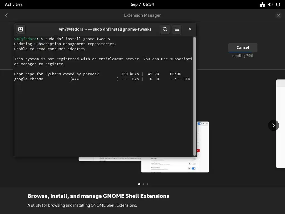Open the Activities overview
This screenshot has width=285, height=214.
pos(14,4)
